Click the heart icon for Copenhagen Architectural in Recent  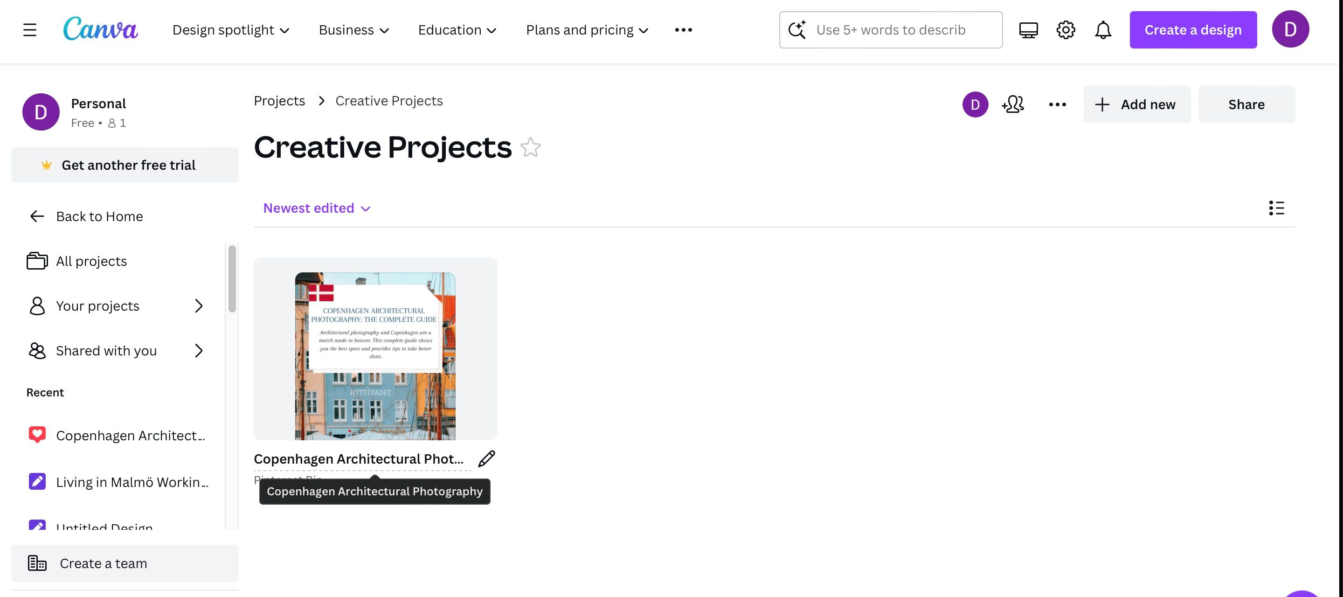coord(36,434)
